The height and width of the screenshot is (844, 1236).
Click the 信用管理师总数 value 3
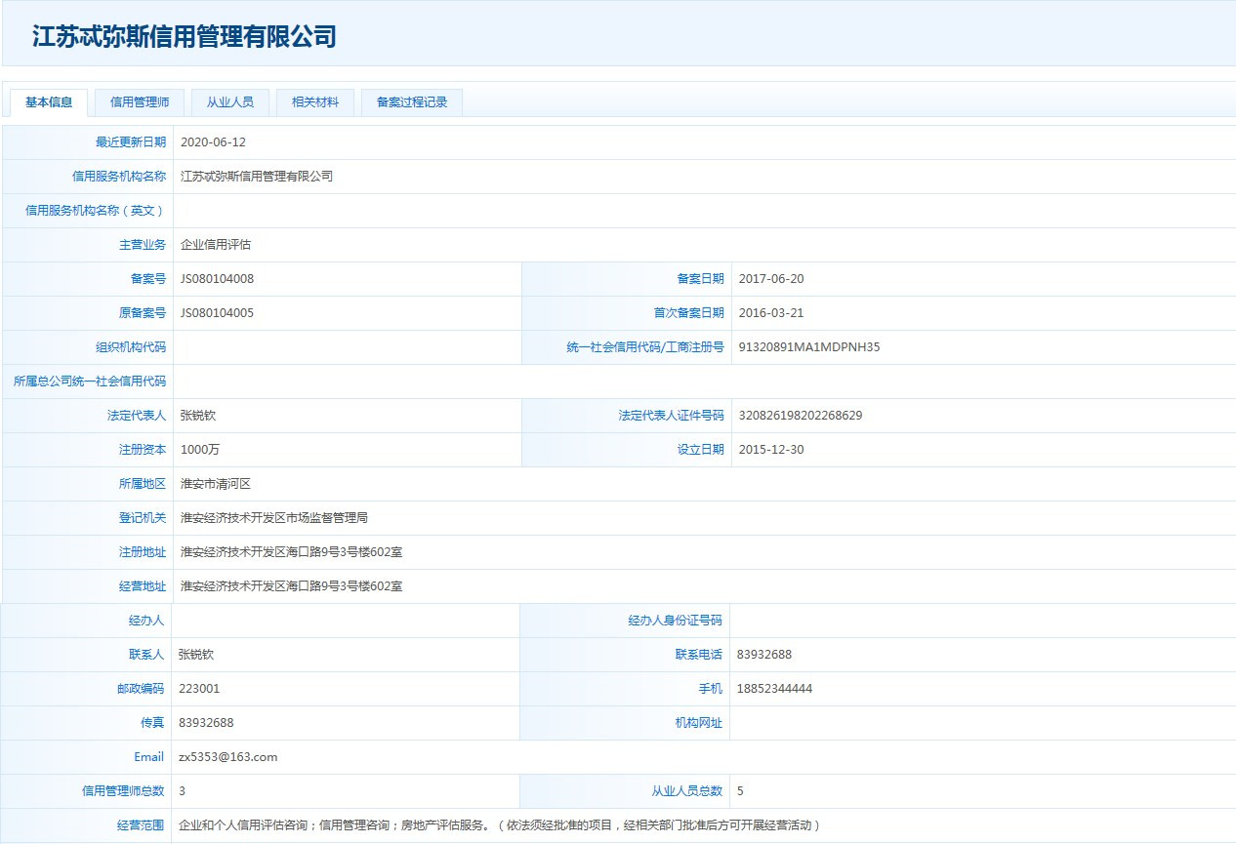(x=183, y=791)
